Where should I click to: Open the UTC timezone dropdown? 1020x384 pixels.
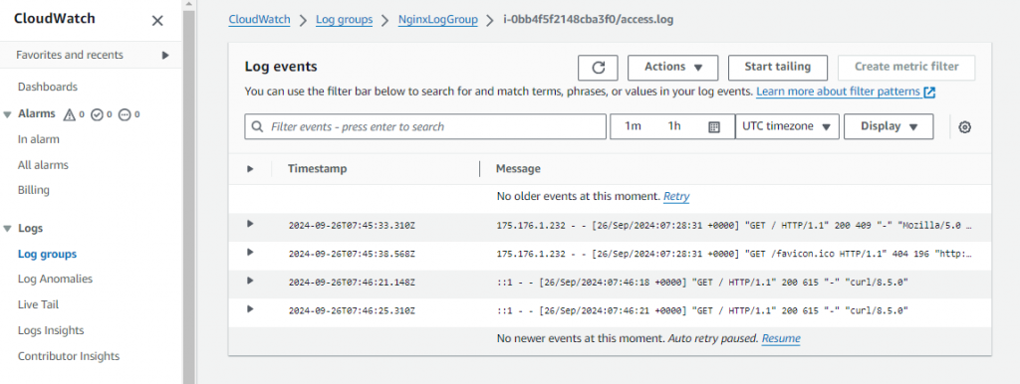coord(787,126)
